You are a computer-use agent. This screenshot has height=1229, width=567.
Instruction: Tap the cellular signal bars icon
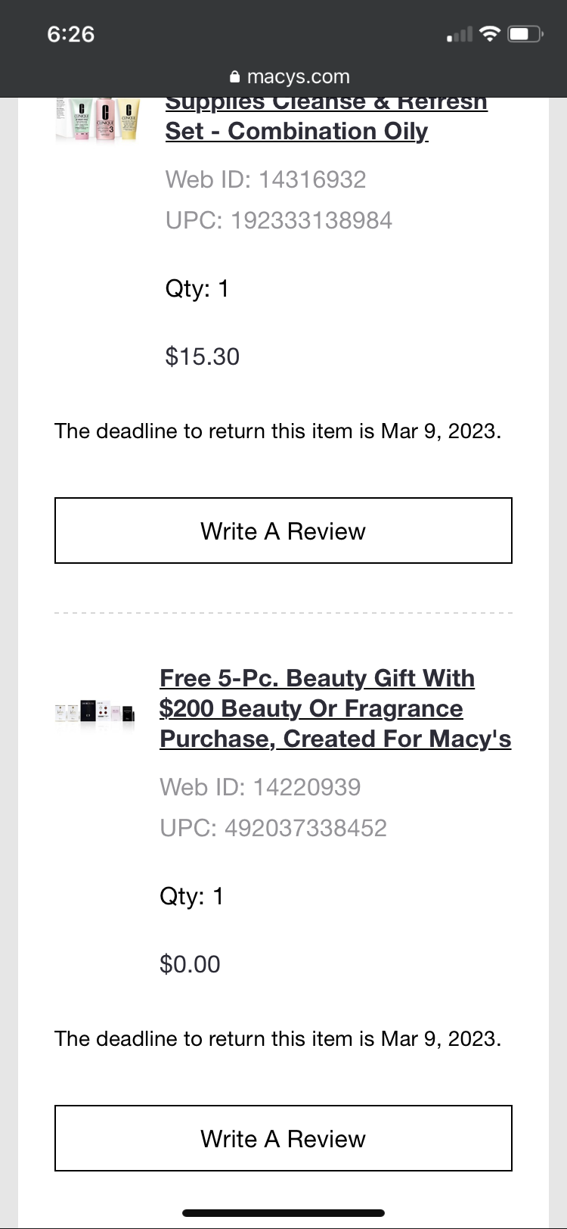pyautogui.click(x=460, y=34)
